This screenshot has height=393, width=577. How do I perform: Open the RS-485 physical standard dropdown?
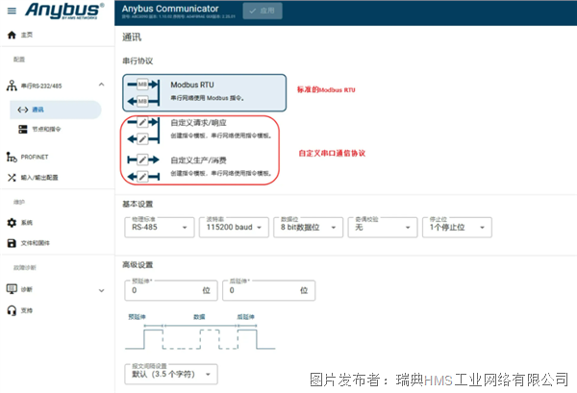[x=160, y=227]
